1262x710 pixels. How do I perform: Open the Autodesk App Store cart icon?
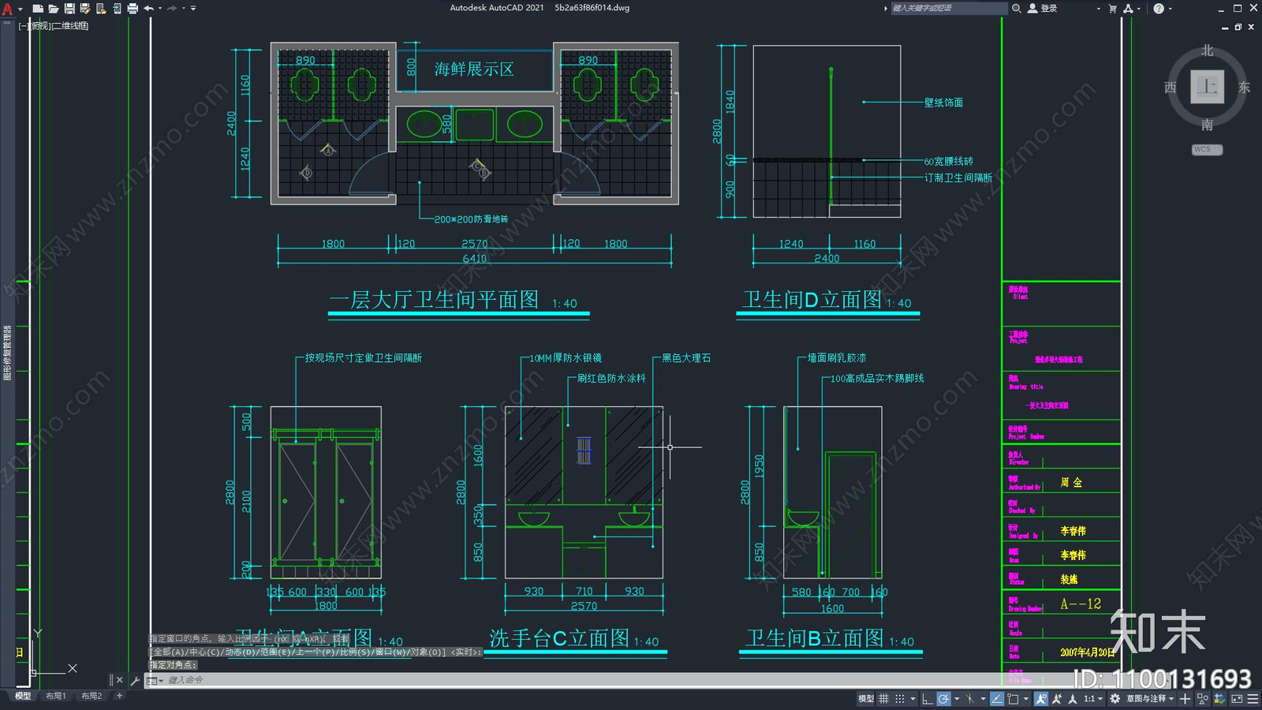1113,9
